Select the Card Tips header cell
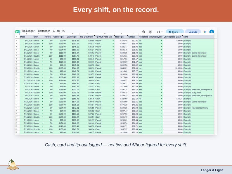 coord(73,37)
